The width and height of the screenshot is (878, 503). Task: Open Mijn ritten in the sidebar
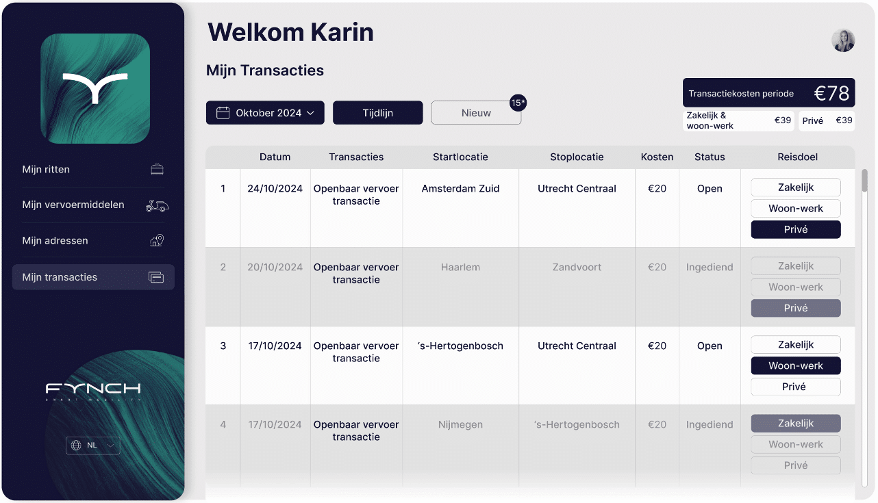pyautogui.click(x=47, y=170)
